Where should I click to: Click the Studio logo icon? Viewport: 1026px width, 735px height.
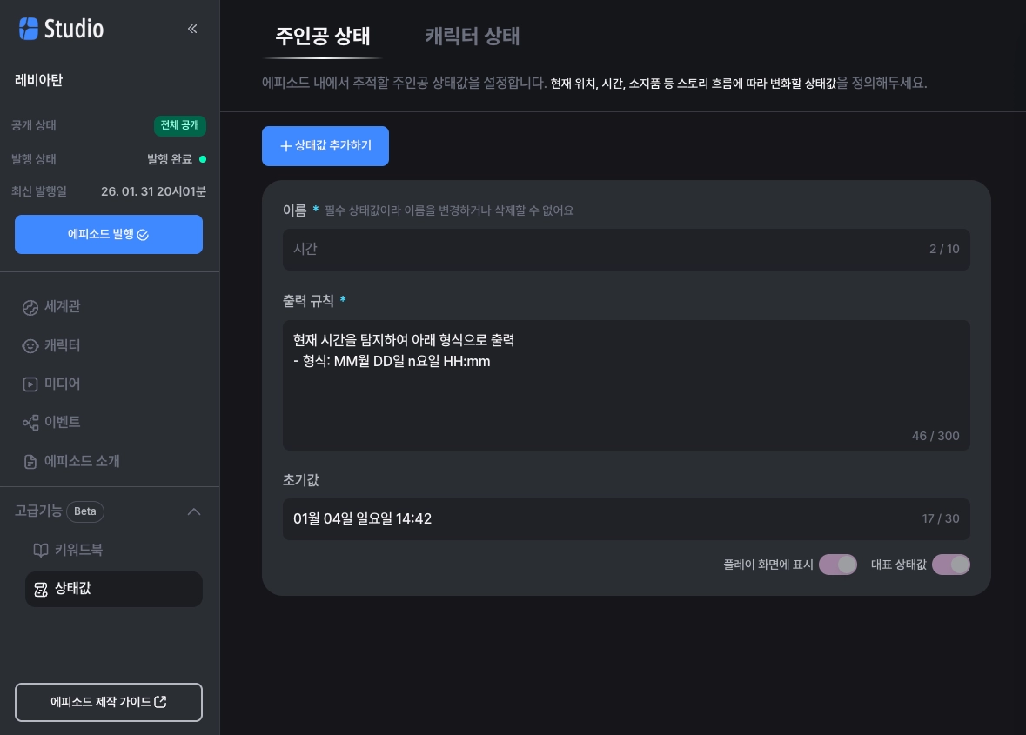[29, 29]
